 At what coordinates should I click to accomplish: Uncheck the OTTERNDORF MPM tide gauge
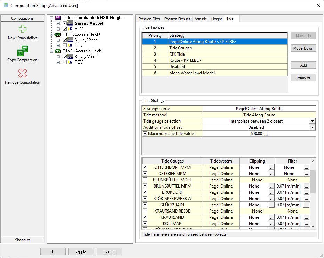pyautogui.click(x=145, y=167)
